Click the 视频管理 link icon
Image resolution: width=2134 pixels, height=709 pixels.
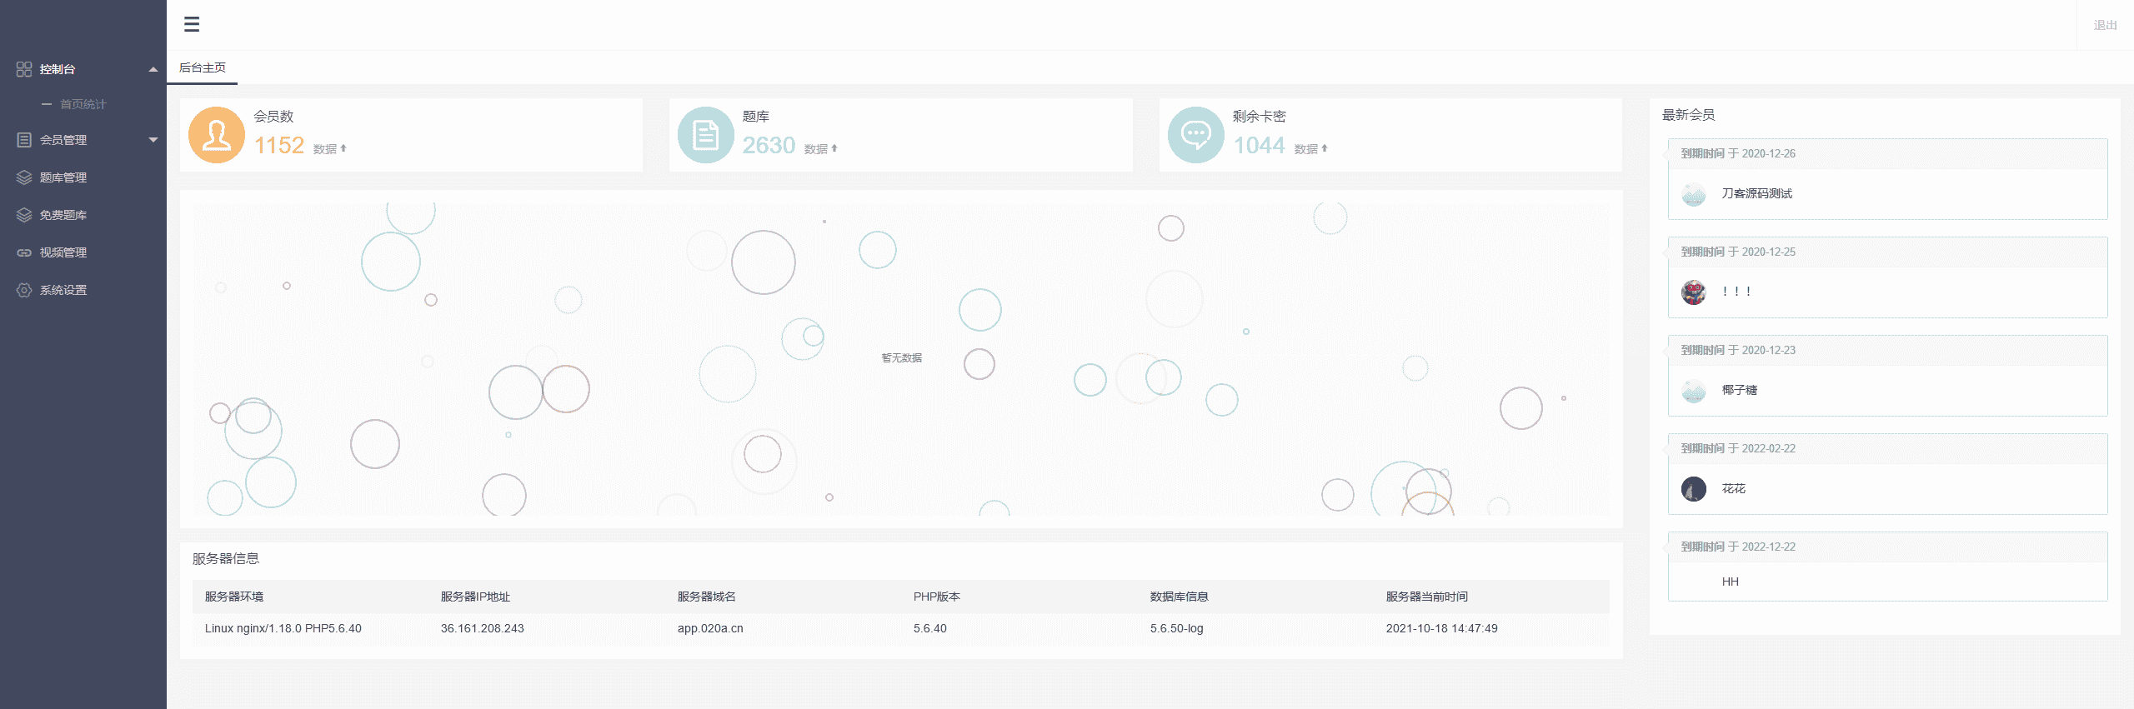24,252
